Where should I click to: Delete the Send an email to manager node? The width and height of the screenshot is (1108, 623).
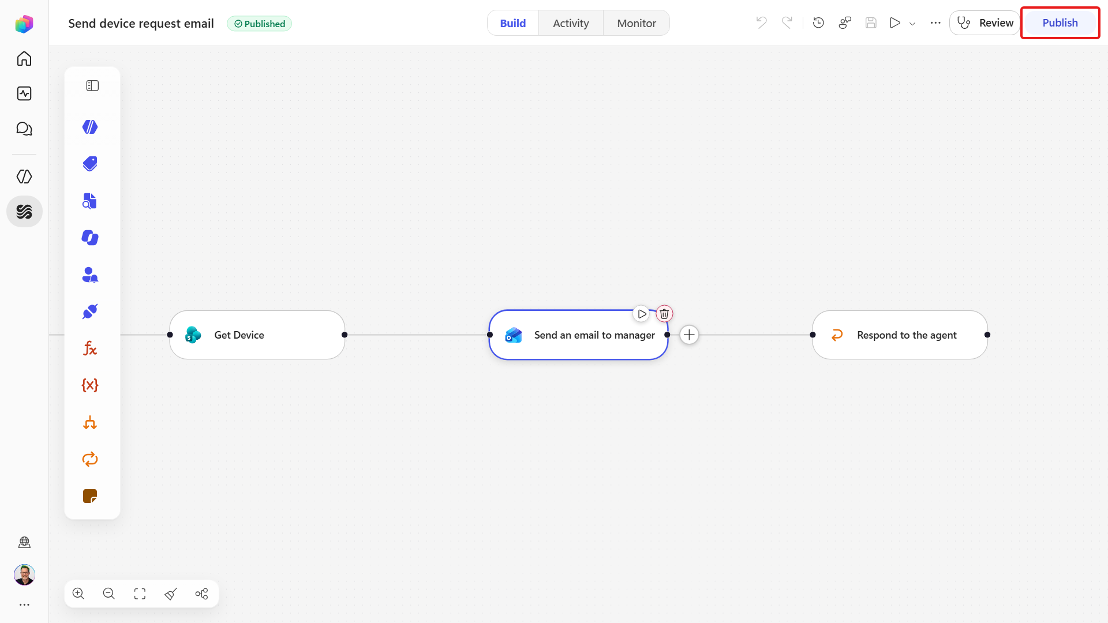pyautogui.click(x=665, y=314)
